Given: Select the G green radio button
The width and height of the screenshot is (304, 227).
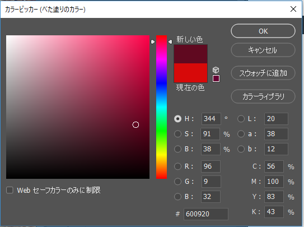Looking at the screenshot, I should coord(177,182).
